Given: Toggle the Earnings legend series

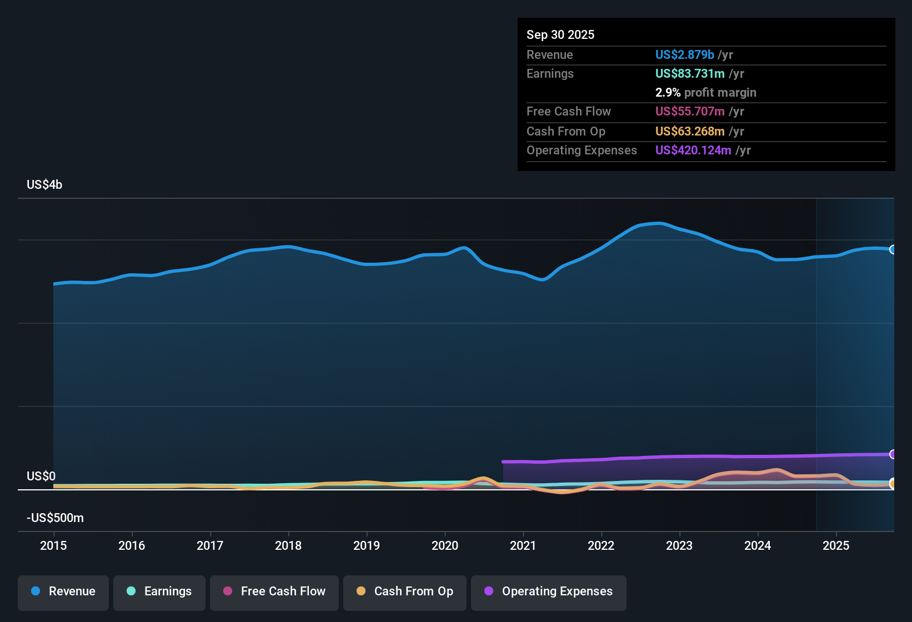Looking at the screenshot, I should (x=159, y=591).
